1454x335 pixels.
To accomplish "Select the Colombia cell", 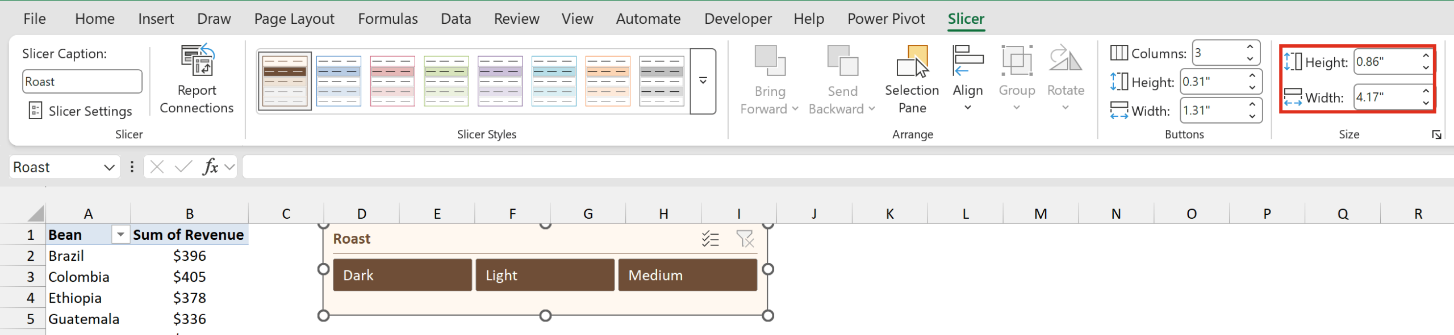I will pos(88,277).
